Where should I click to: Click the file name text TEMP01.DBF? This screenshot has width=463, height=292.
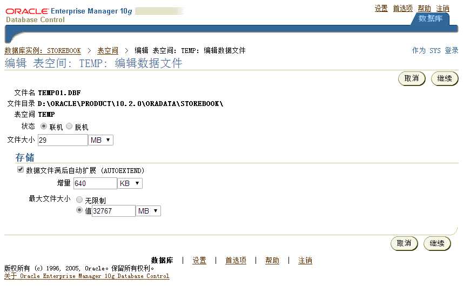tap(59, 93)
